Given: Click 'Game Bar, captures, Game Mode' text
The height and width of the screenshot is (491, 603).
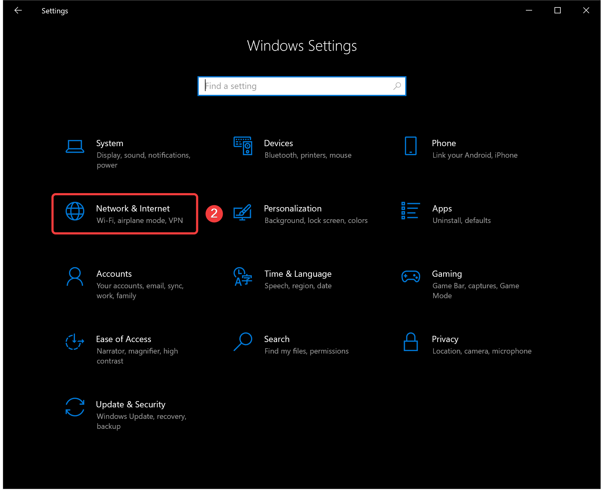Looking at the screenshot, I should pos(476,291).
